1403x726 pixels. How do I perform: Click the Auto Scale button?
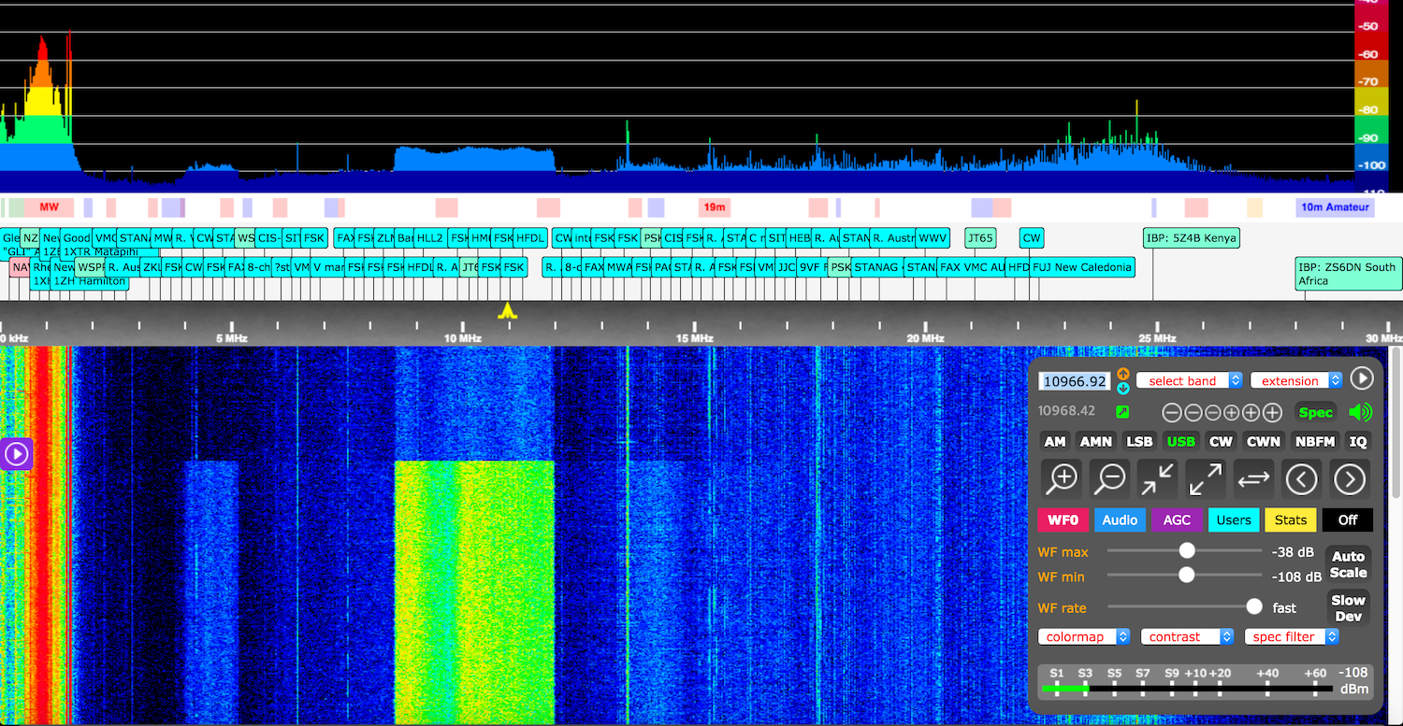pos(1348,564)
